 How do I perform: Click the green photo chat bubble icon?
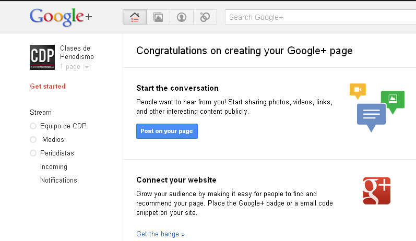point(393,102)
